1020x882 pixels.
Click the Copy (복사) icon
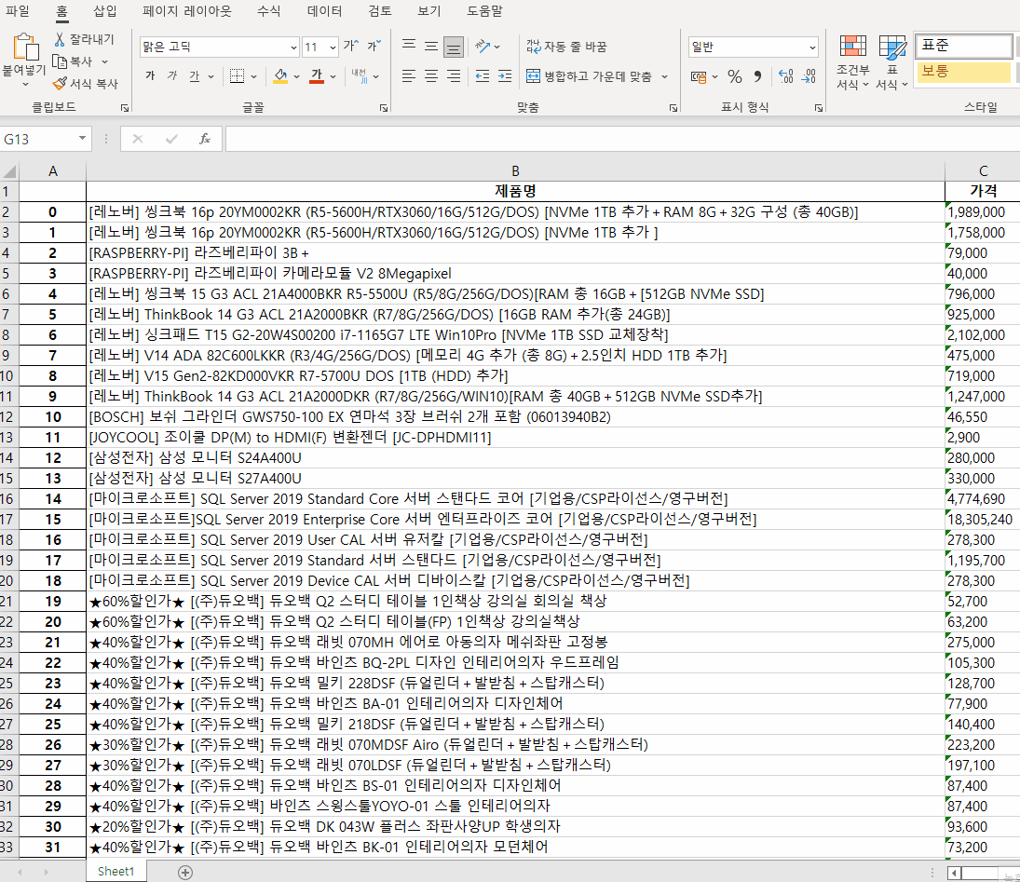point(60,61)
